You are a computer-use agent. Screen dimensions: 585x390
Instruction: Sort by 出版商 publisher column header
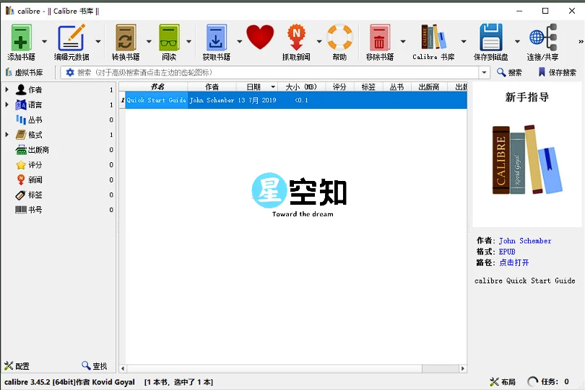[x=429, y=87]
